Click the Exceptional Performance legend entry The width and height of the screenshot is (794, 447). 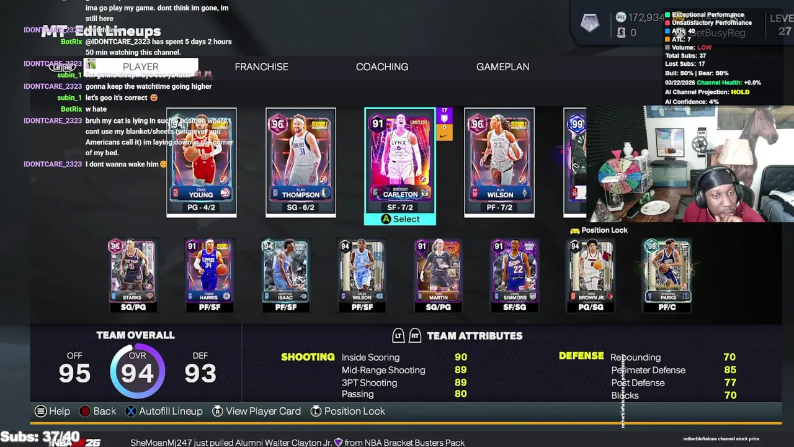704,14
